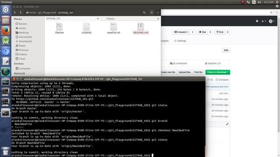Click the browser page vertical scrollbar
This screenshot has height=157, width=280.
click(279, 75)
